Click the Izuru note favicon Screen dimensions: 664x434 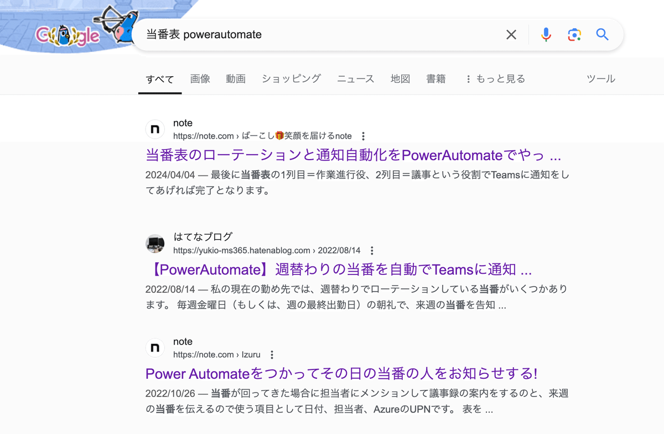click(155, 348)
